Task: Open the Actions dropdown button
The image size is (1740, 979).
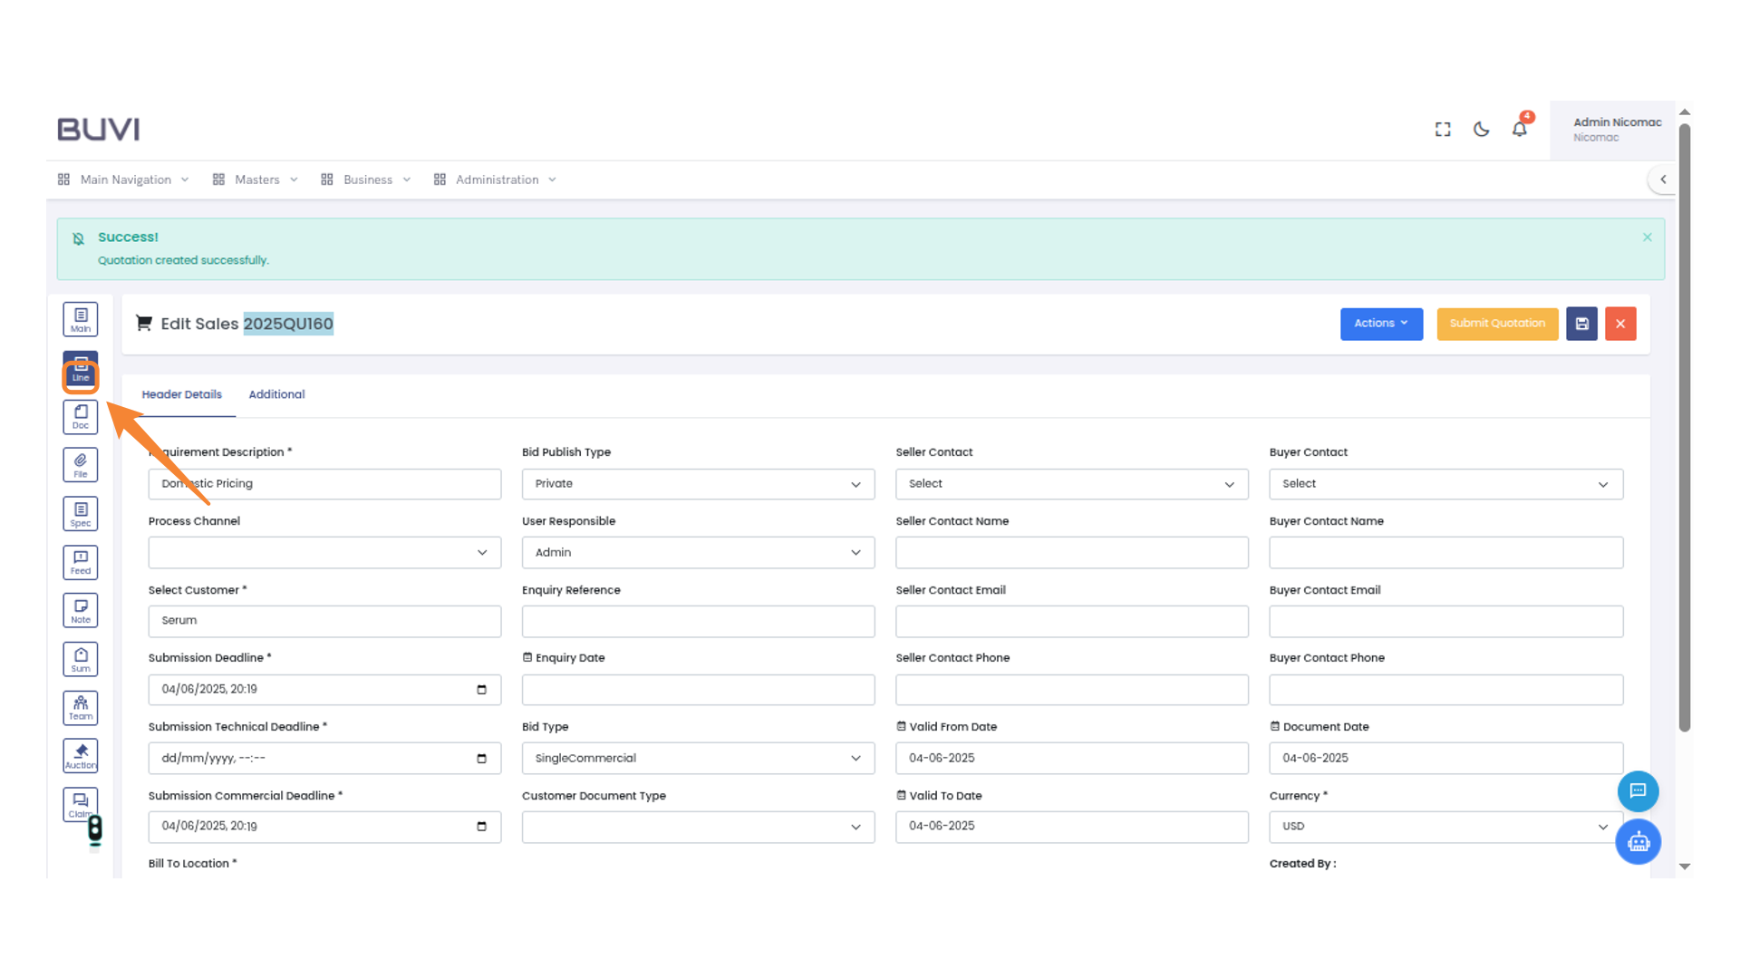Action: click(1381, 324)
